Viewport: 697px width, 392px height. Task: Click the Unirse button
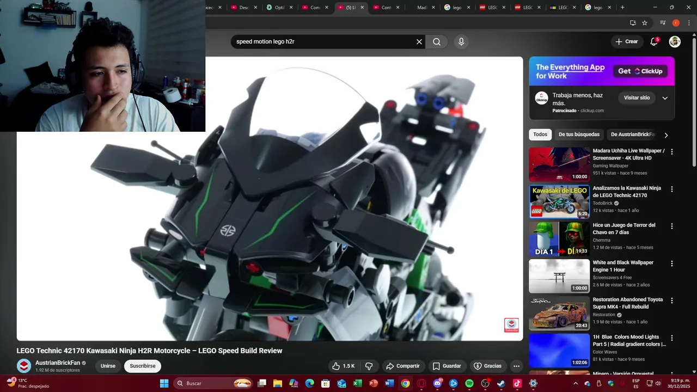point(108,366)
